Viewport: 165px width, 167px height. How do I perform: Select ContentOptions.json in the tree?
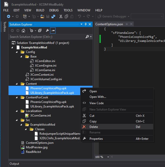pyautogui.click(x=40, y=143)
